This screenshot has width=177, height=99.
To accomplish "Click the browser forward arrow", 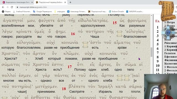I will click(x=7, y=7).
